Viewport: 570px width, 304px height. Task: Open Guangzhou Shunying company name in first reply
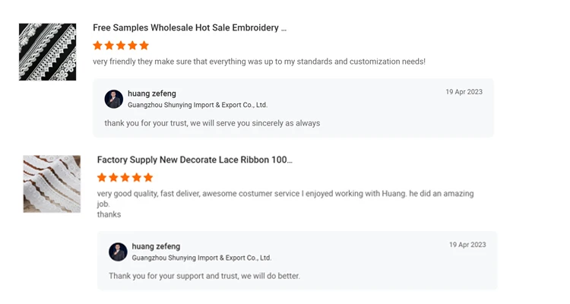coord(198,105)
